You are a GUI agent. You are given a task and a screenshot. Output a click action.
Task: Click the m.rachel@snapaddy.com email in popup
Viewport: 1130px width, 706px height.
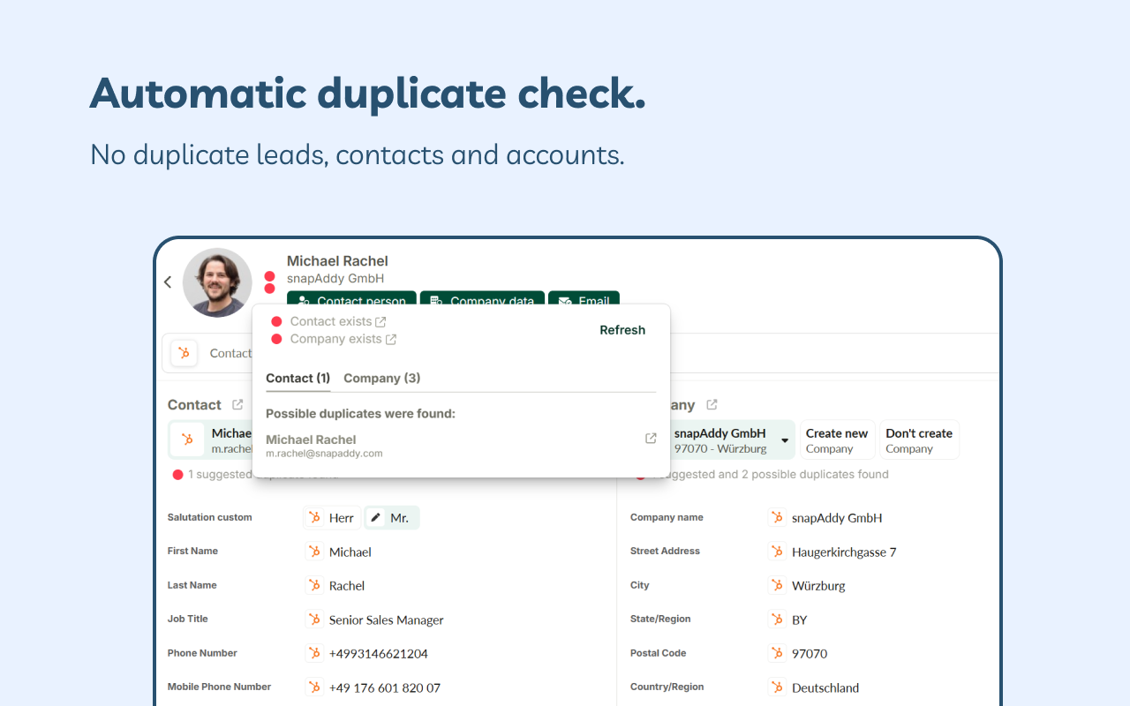tap(324, 454)
